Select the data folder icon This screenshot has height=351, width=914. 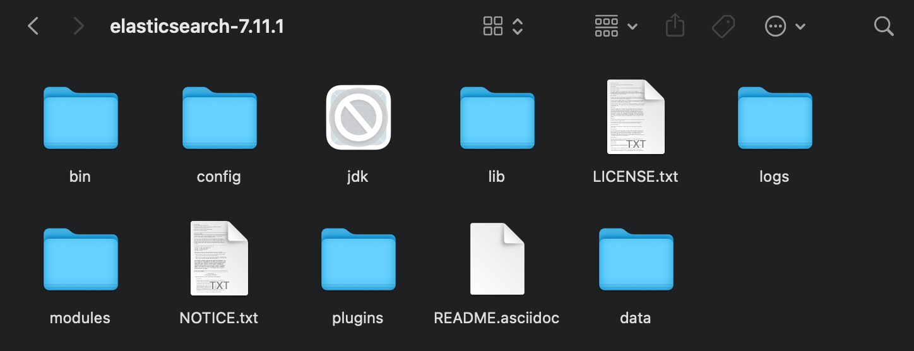click(x=636, y=259)
